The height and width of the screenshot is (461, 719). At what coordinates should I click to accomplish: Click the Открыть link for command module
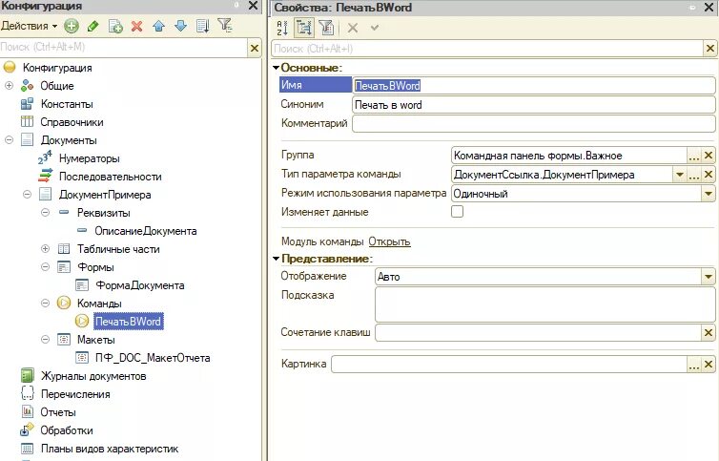pyautogui.click(x=389, y=241)
